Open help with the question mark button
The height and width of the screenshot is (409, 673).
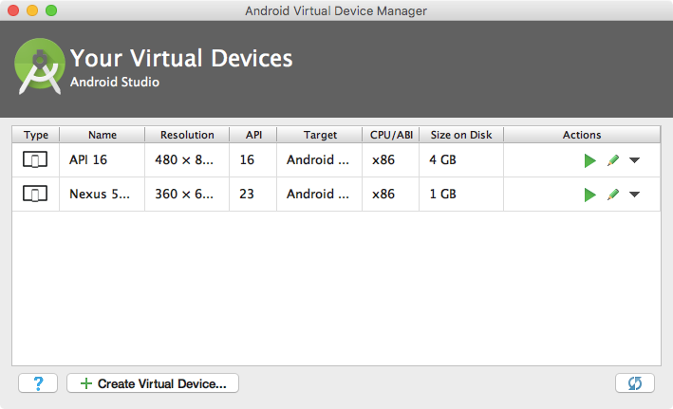38,382
